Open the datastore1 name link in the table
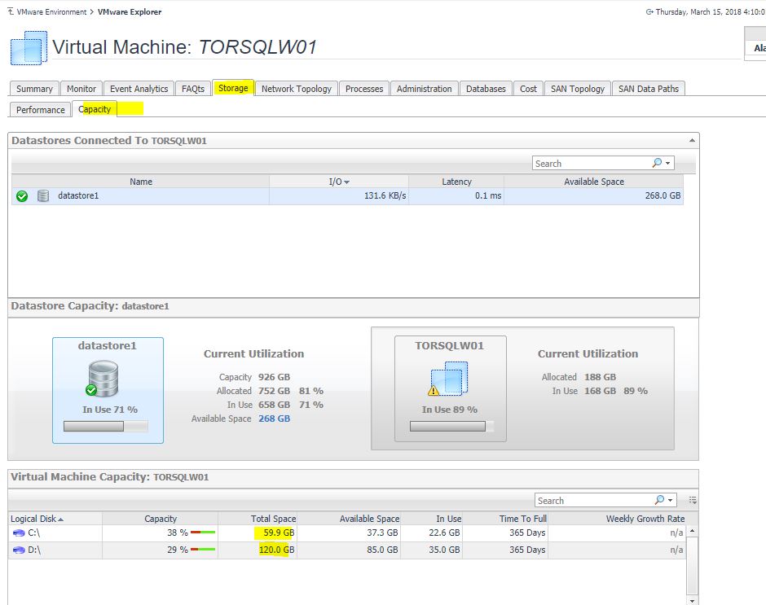This screenshot has width=766, height=605. click(78, 195)
